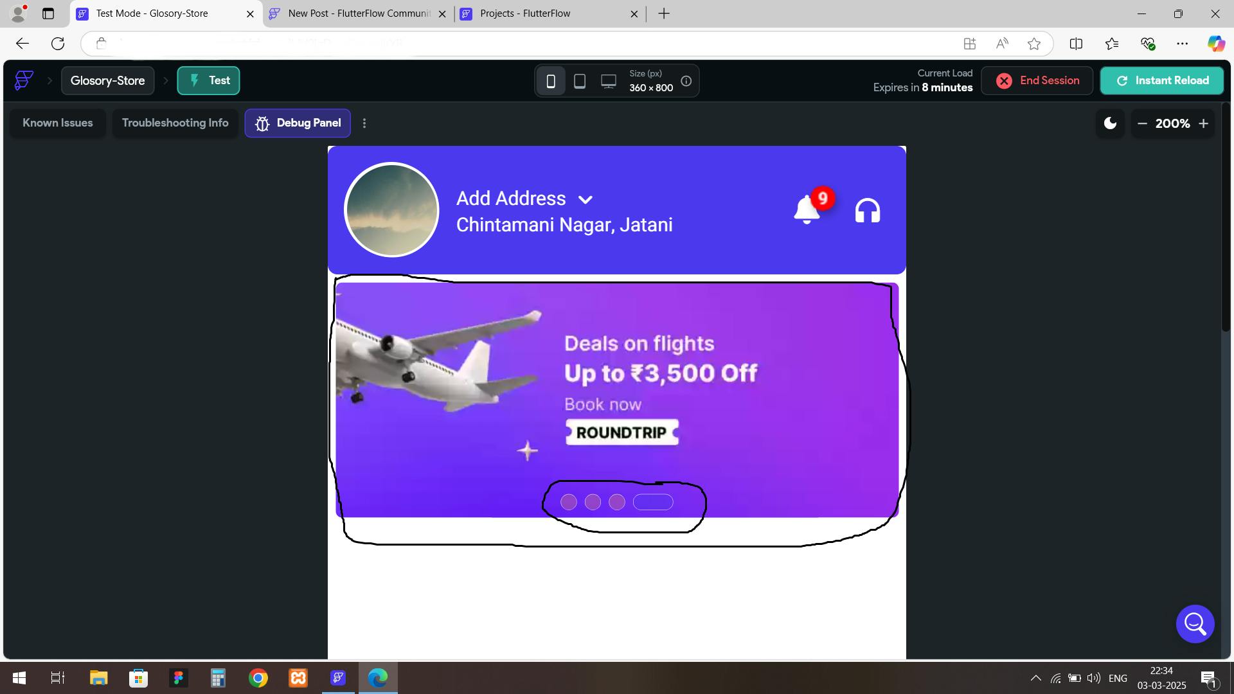Click the End Session button
The width and height of the screenshot is (1234, 694).
(x=1037, y=80)
